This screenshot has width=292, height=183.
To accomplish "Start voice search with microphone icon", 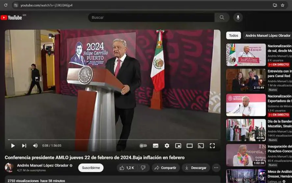I will (x=238, y=17).
